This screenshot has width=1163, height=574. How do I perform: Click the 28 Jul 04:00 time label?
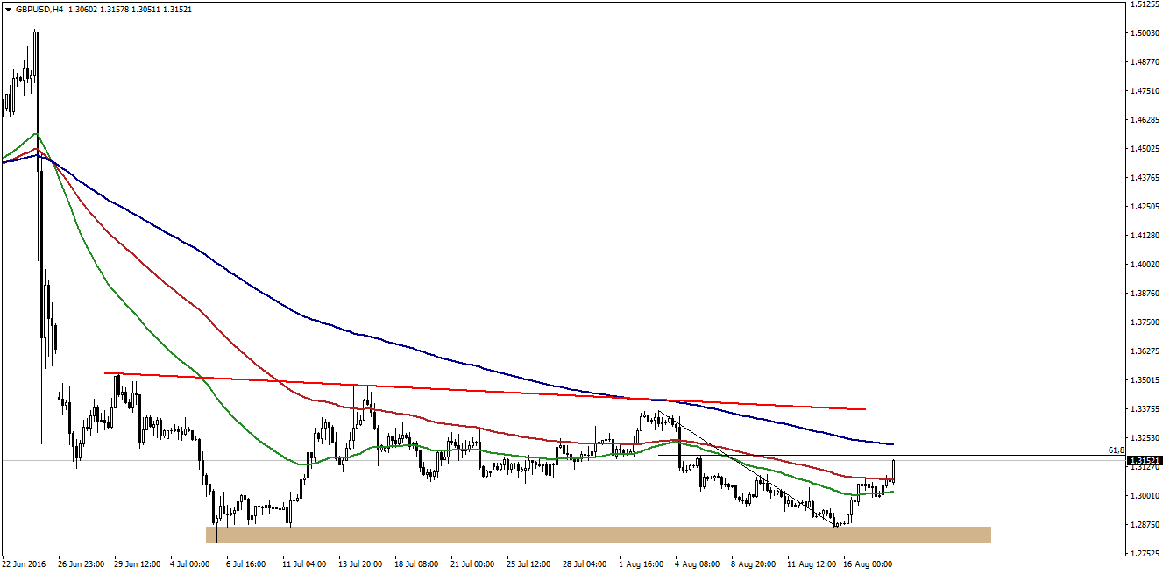point(585,564)
